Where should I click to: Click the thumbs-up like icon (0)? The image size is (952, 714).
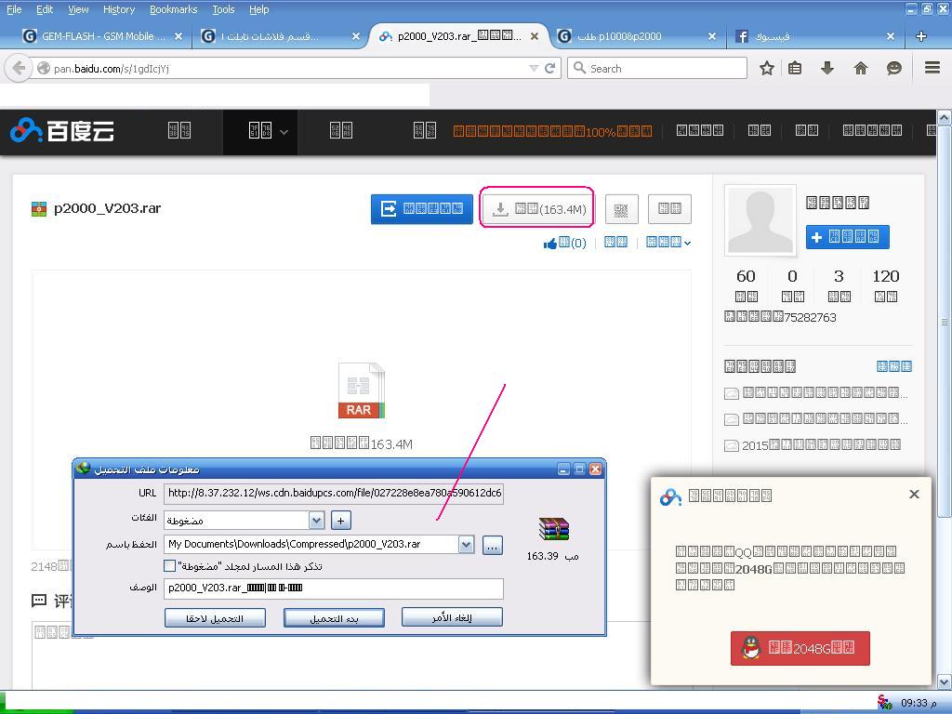coord(550,245)
